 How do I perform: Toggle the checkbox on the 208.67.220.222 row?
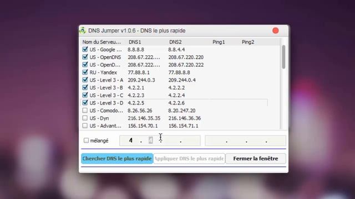coord(85,65)
